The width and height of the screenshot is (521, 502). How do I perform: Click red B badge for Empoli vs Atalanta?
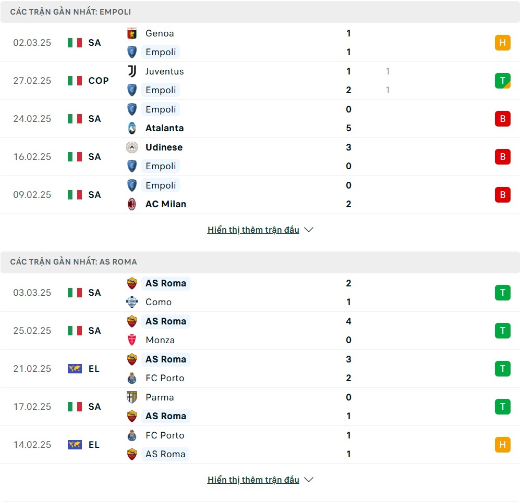tap(502, 119)
